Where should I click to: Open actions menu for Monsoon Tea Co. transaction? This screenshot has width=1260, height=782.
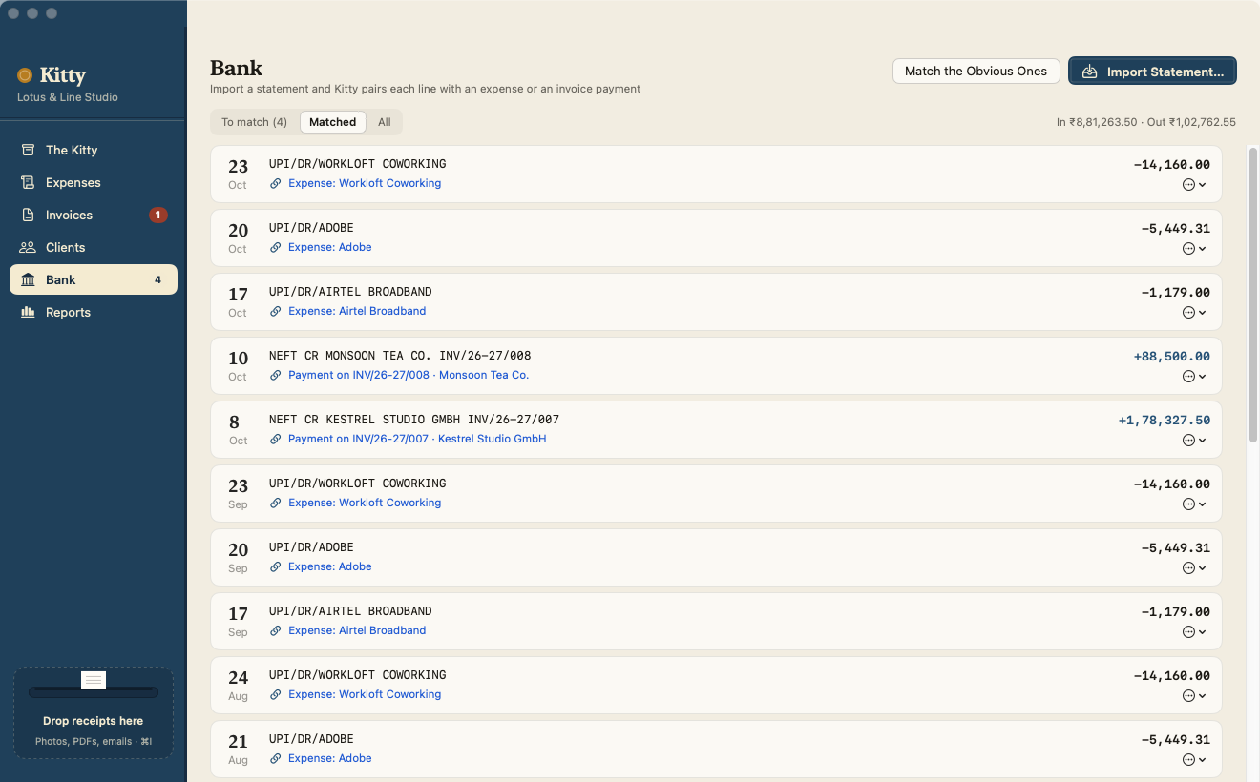1194,377
